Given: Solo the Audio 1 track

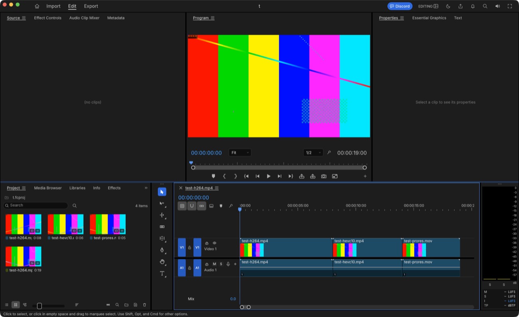Looking at the screenshot, I should [x=221, y=264].
